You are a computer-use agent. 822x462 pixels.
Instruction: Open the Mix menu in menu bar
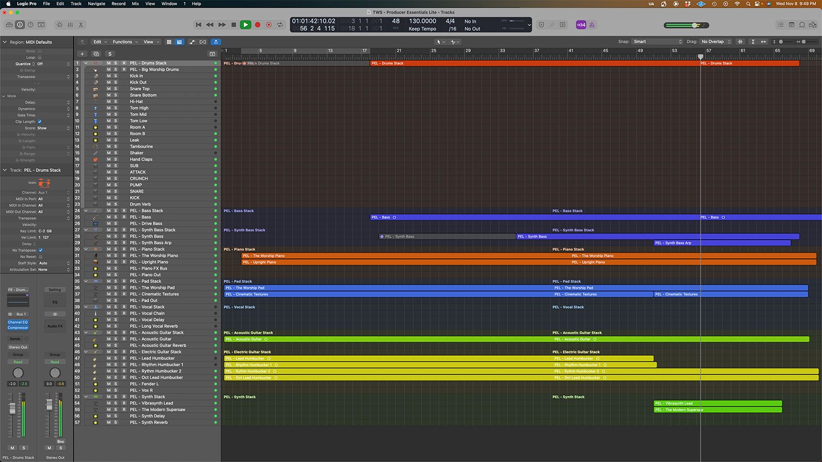tap(135, 4)
